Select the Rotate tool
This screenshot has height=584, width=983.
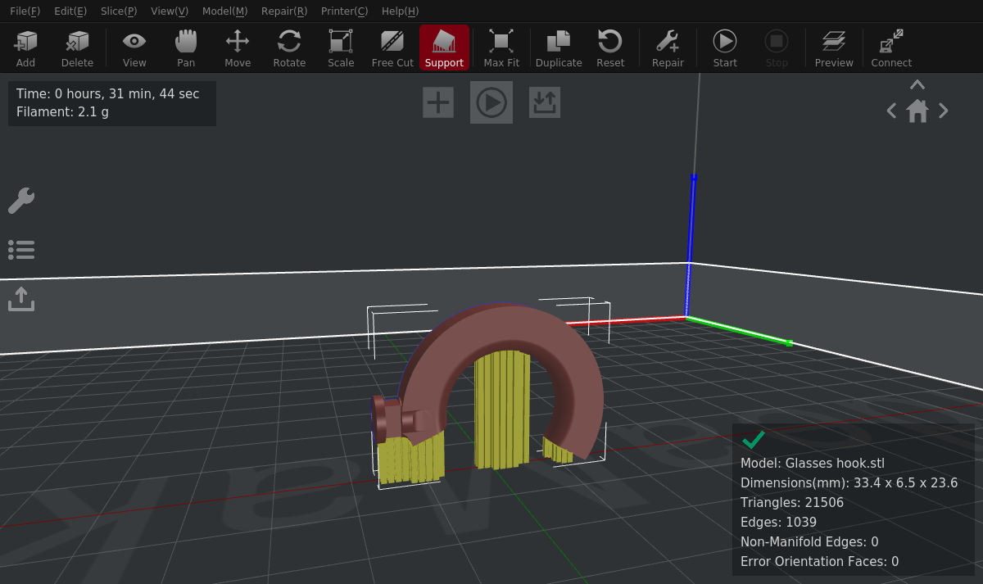pos(289,48)
